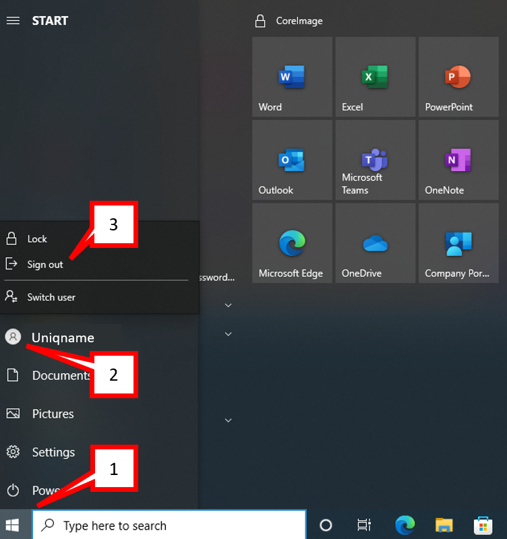Launch the Company Portal tile
Image resolution: width=507 pixels, height=539 pixels.
[458, 243]
